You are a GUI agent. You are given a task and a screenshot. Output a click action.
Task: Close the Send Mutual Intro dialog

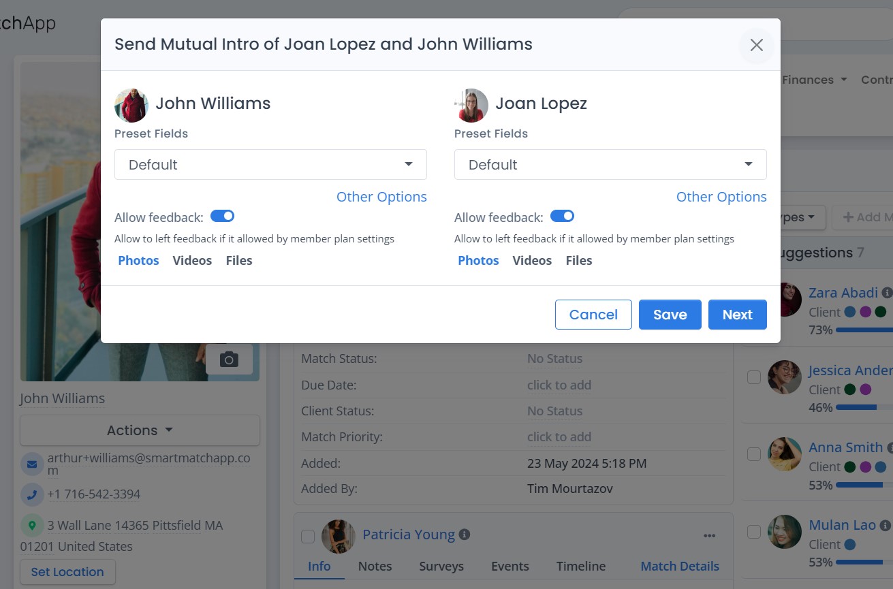[756, 45]
